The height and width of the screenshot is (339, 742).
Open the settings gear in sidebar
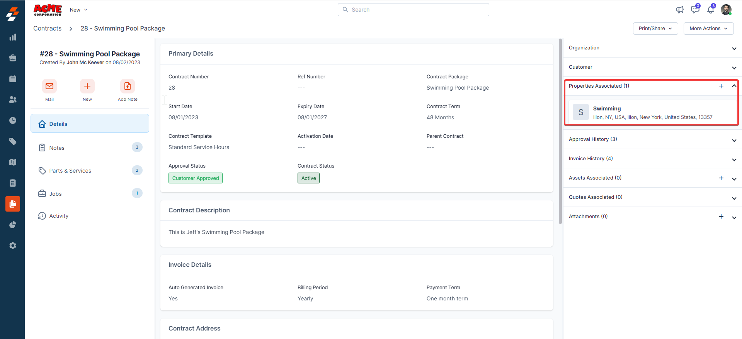coord(13,246)
